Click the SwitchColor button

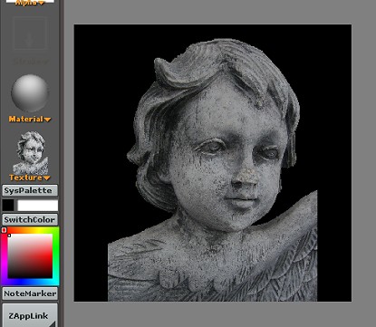pyautogui.click(x=30, y=219)
